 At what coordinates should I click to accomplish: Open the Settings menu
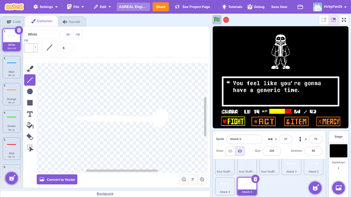coord(45,7)
